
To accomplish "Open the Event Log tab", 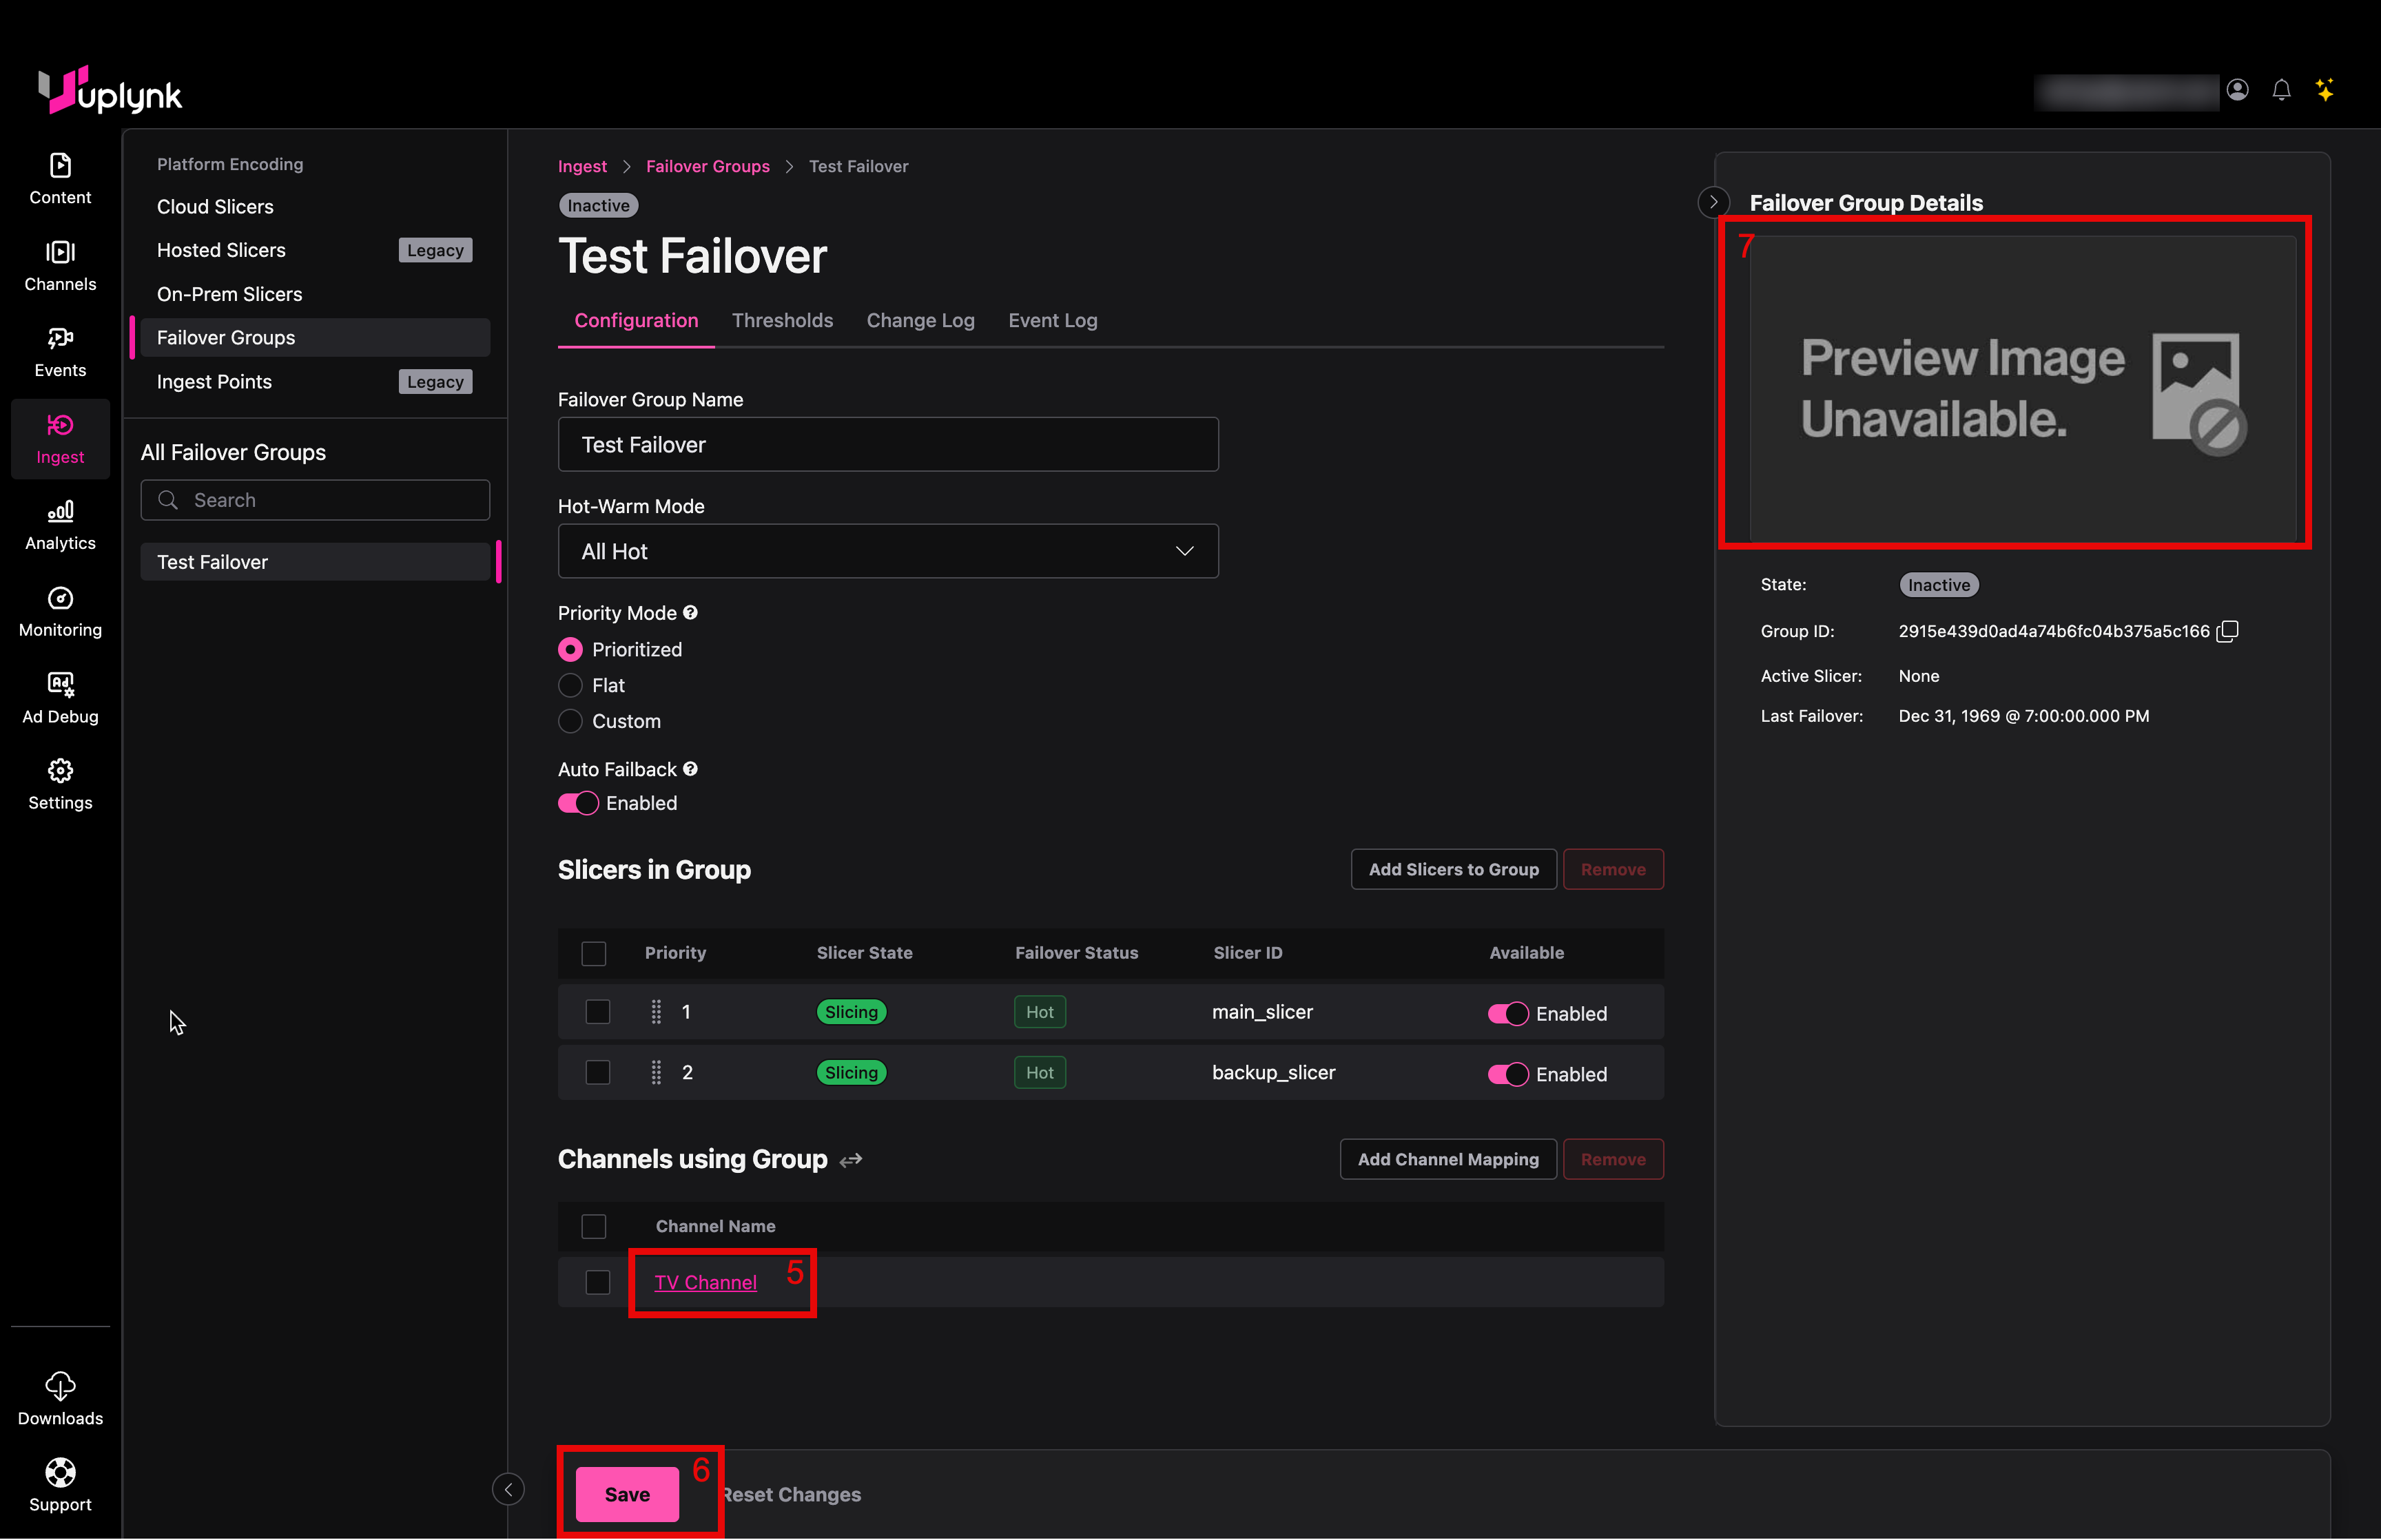I will [x=1052, y=320].
